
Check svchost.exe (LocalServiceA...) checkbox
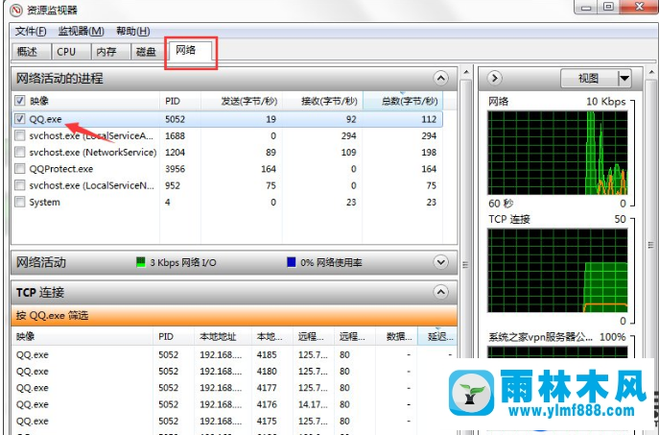coord(20,135)
